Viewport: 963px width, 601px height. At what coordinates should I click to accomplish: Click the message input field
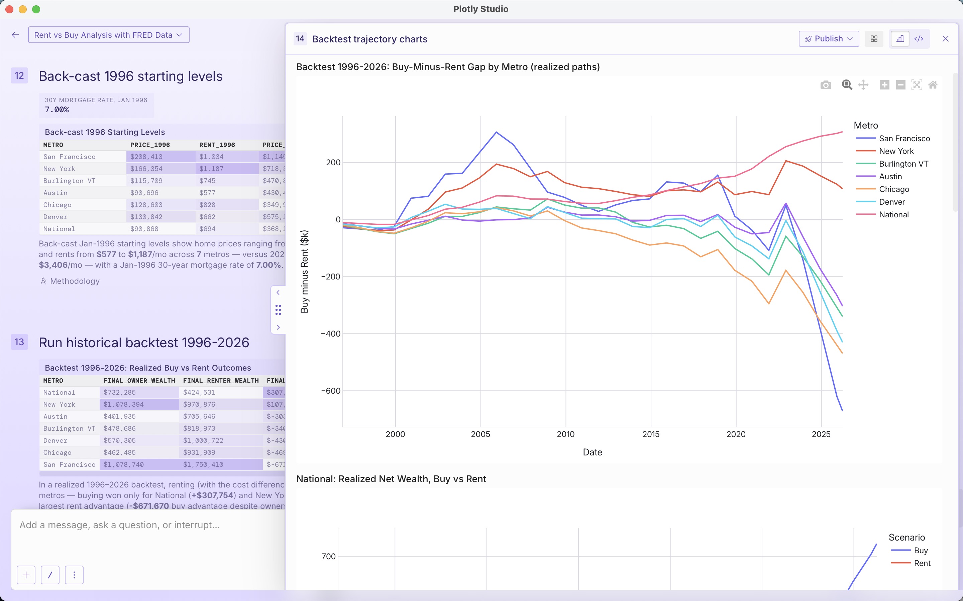point(148,525)
